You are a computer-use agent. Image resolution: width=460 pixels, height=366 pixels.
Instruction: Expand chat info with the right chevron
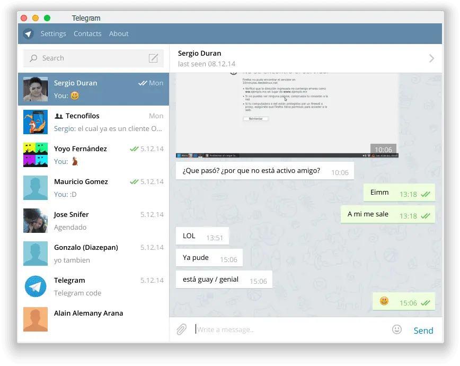(431, 58)
